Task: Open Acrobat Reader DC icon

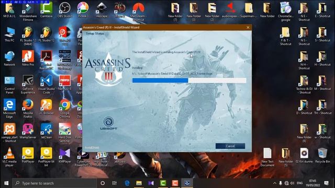Action: 47,60
